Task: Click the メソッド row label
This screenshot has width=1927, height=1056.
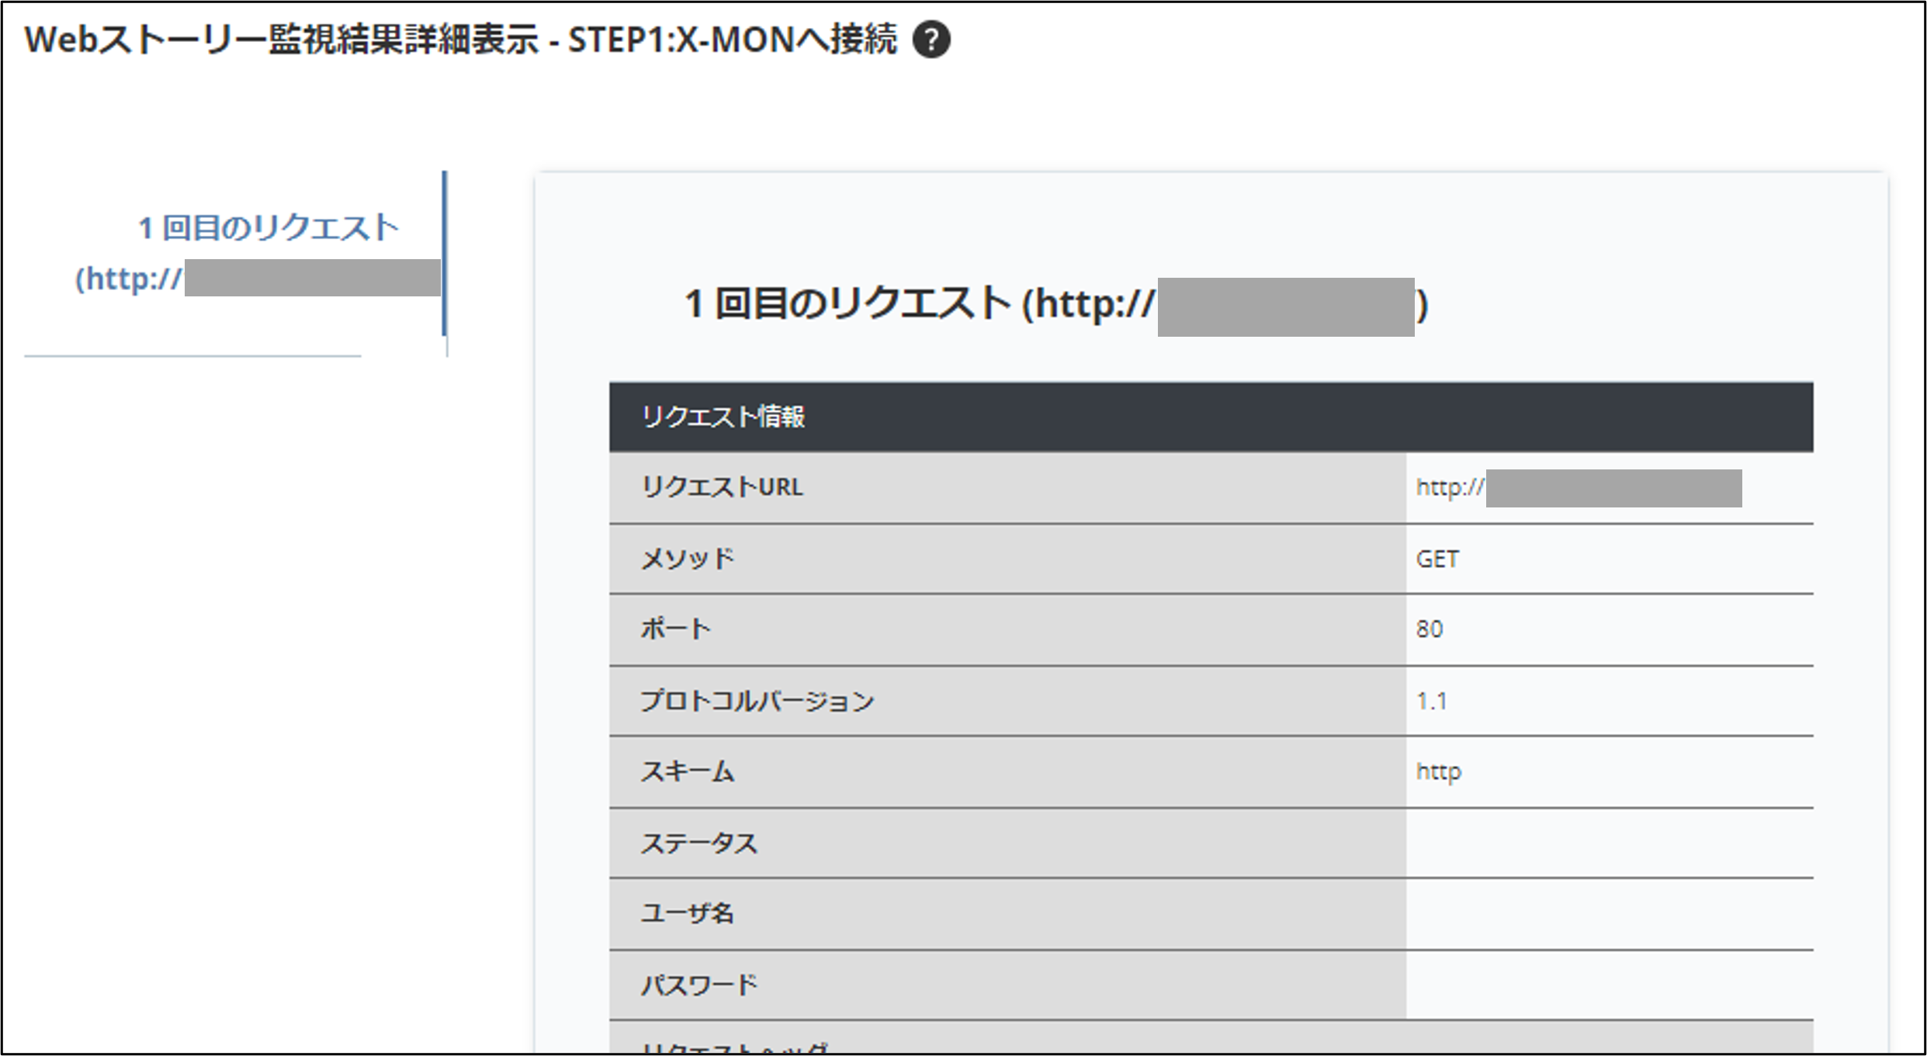Action: 688,559
